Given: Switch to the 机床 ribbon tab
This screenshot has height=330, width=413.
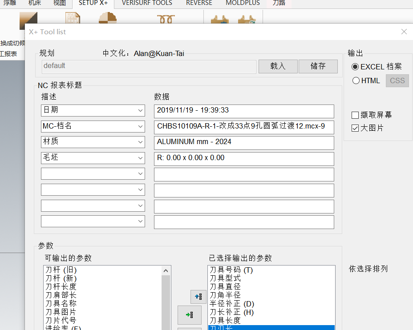Looking at the screenshot, I should pos(35,3).
